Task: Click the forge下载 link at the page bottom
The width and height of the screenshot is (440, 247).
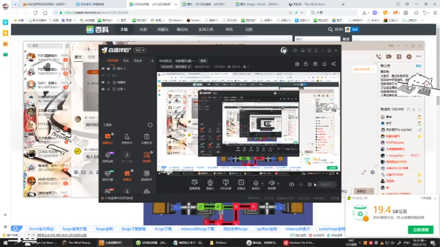Action: click(164, 228)
